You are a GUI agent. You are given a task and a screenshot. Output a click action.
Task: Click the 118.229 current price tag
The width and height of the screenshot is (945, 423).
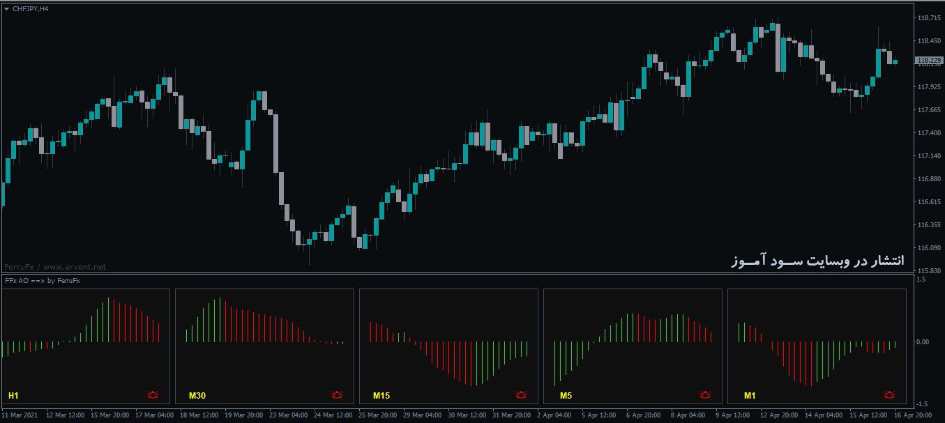click(928, 61)
